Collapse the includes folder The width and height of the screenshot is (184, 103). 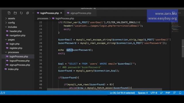coord(12,27)
